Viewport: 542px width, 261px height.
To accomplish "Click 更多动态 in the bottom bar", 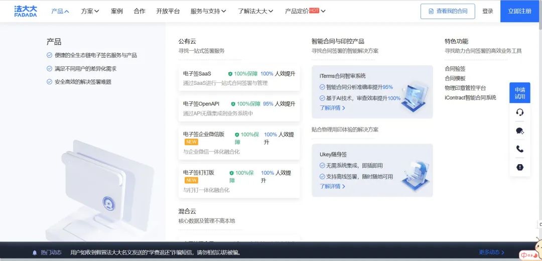I will [x=491, y=252].
